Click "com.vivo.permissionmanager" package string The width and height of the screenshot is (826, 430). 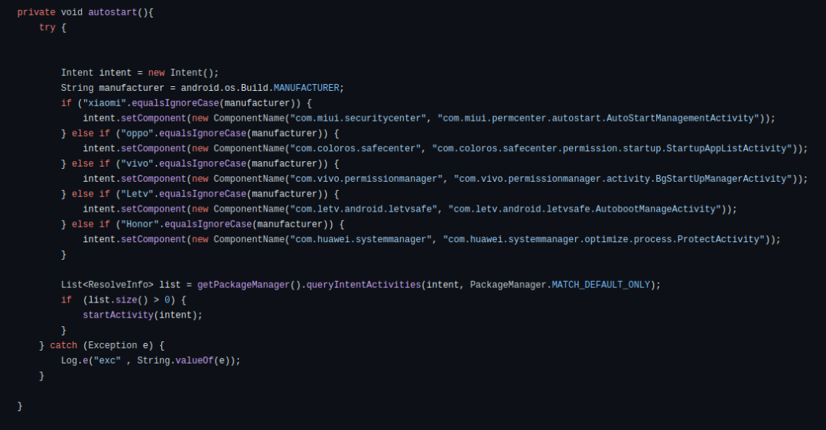pos(366,179)
